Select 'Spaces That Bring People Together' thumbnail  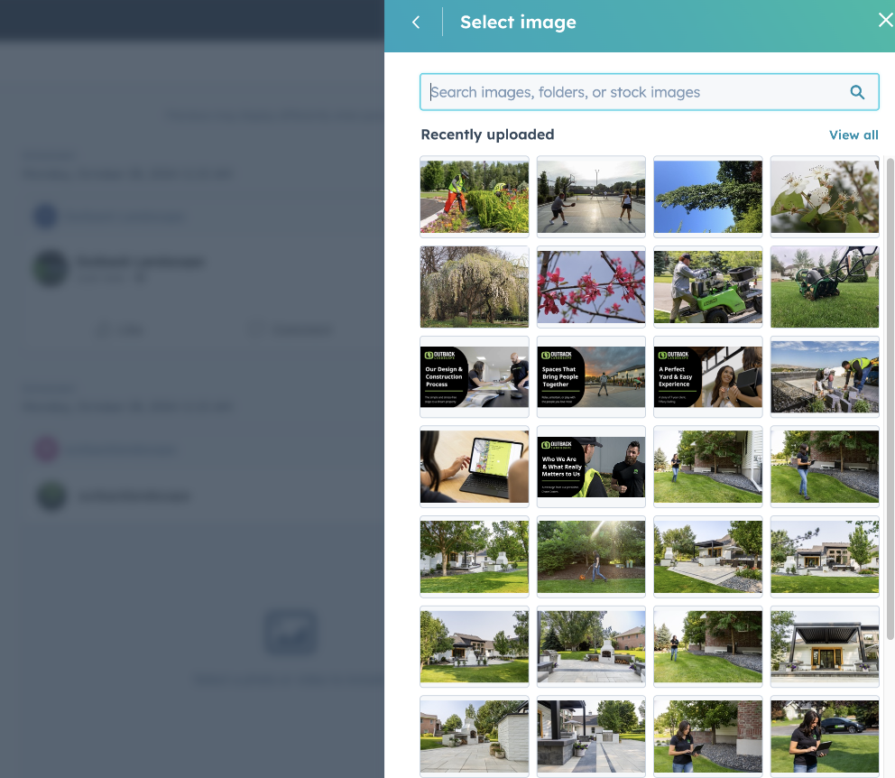tap(591, 376)
